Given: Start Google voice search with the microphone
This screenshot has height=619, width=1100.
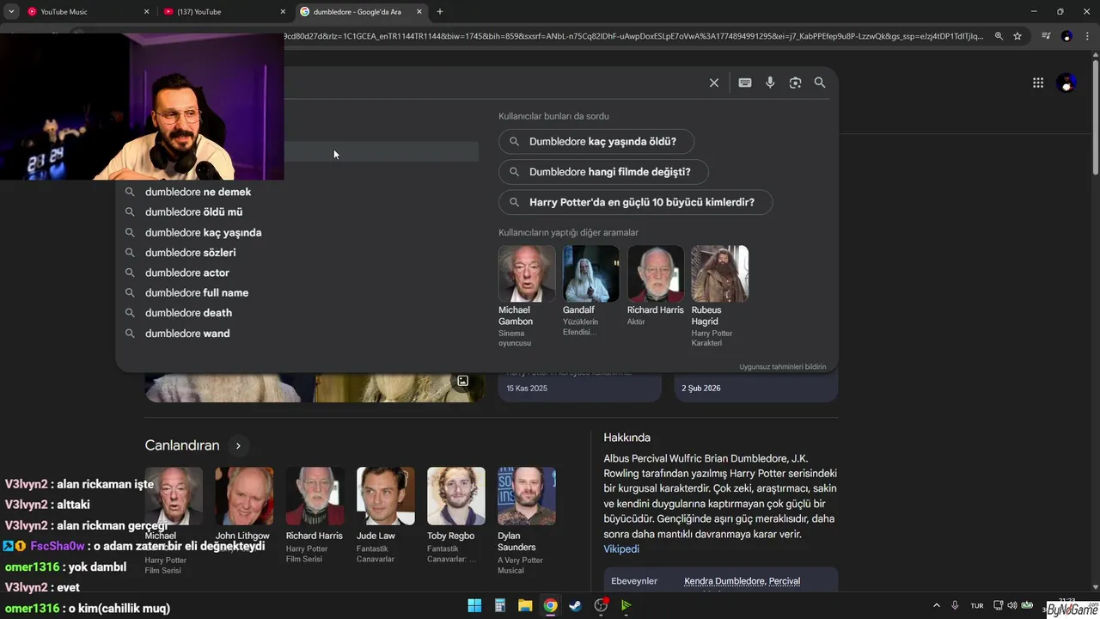Looking at the screenshot, I should (x=770, y=83).
